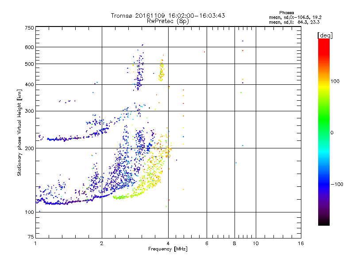The image size is (354, 265).
Task: Click the 'mean, sd,O:-106.5, 19.2' text
Action: click(x=295, y=17)
